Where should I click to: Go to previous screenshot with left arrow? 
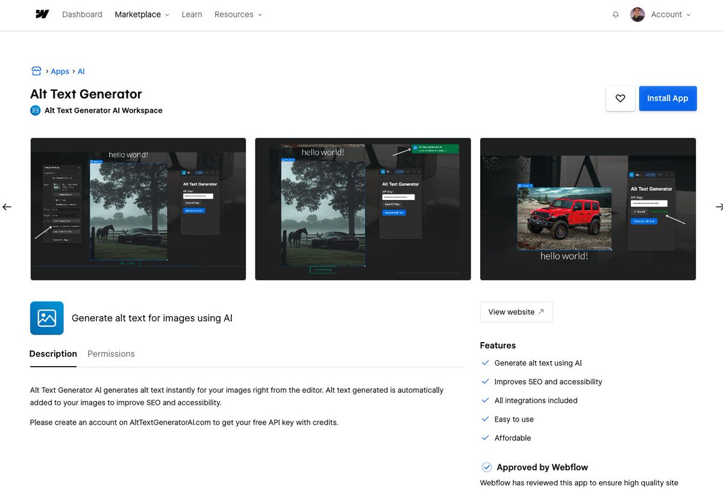(7, 207)
